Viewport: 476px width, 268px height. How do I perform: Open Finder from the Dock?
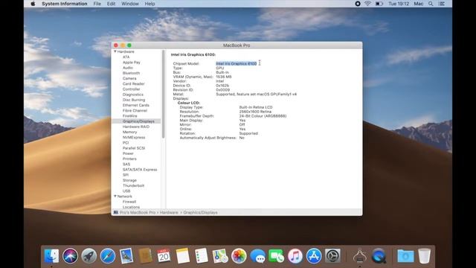tap(51, 256)
